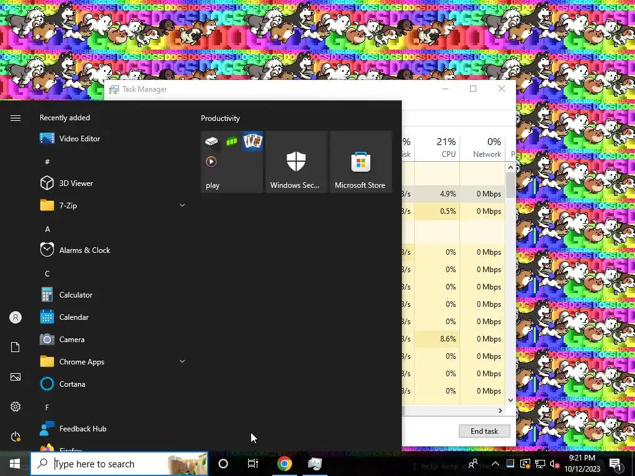Click the Recently added heading
Screen dimensions: 635x476
tap(64, 118)
